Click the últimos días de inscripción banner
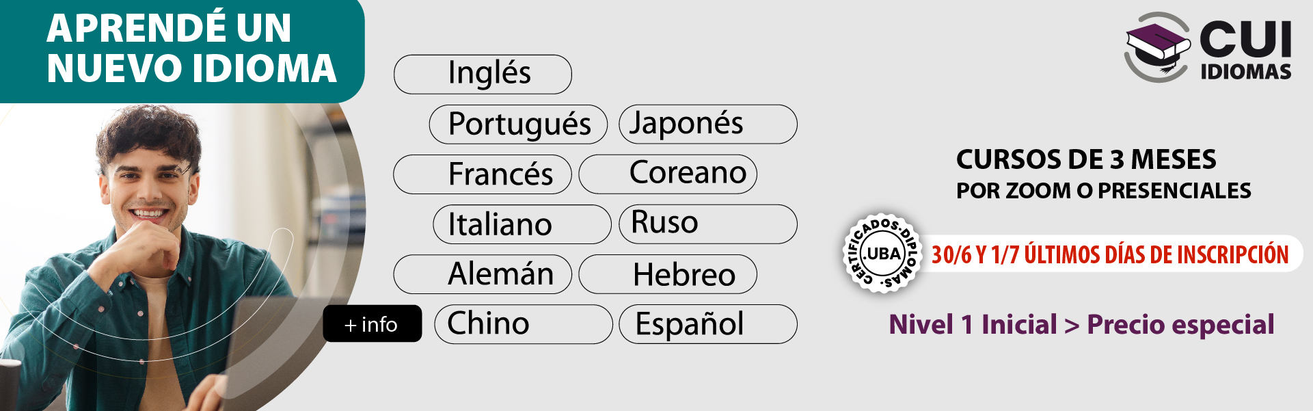The image size is (1313, 411). pyautogui.click(x=1110, y=254)
